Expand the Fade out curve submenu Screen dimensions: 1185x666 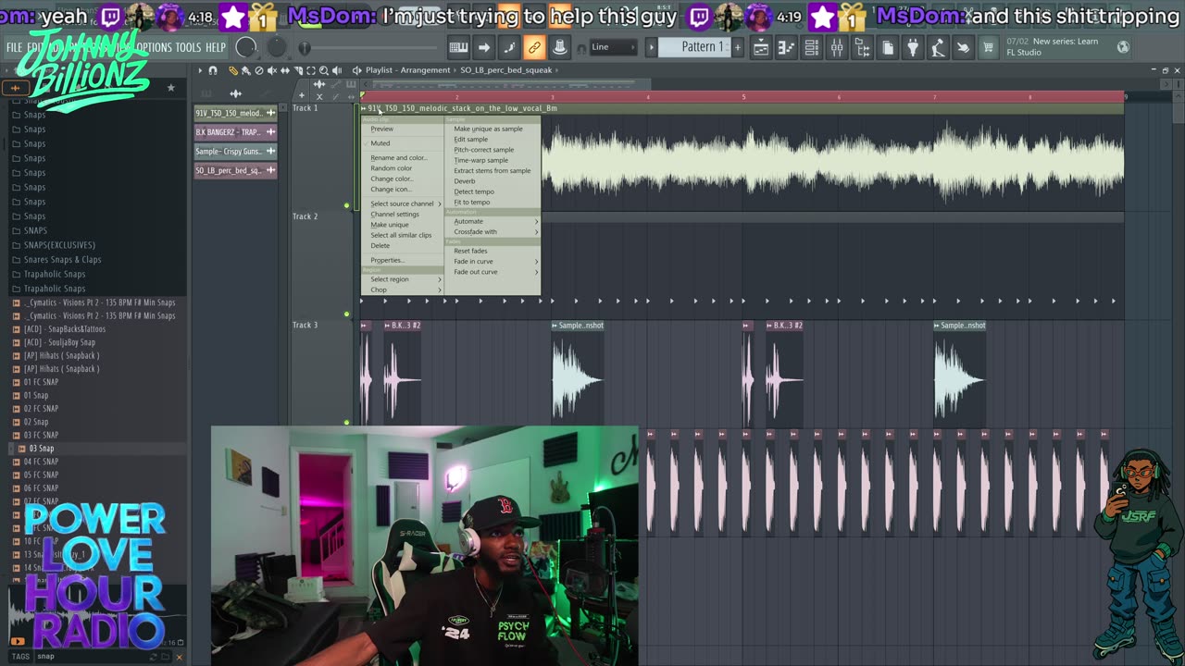click(x=494, y=271)
